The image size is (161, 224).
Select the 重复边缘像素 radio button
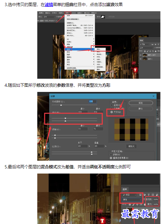[111, 158]
